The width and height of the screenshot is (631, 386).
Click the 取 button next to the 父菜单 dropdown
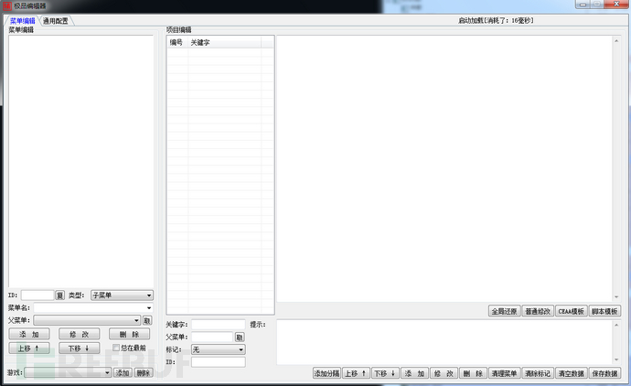[147, 320]
